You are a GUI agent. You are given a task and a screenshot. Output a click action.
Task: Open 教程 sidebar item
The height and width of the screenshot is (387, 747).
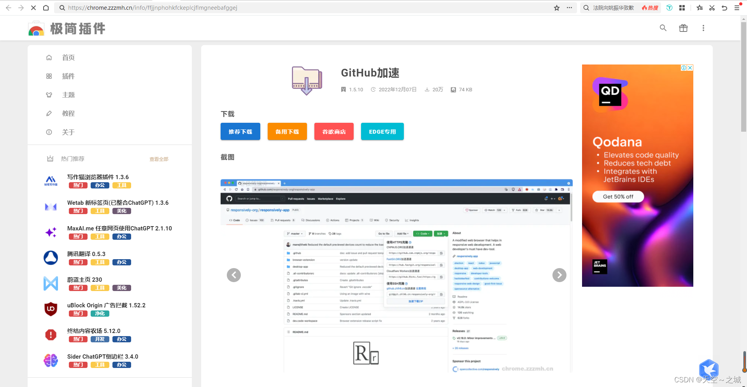68,113
